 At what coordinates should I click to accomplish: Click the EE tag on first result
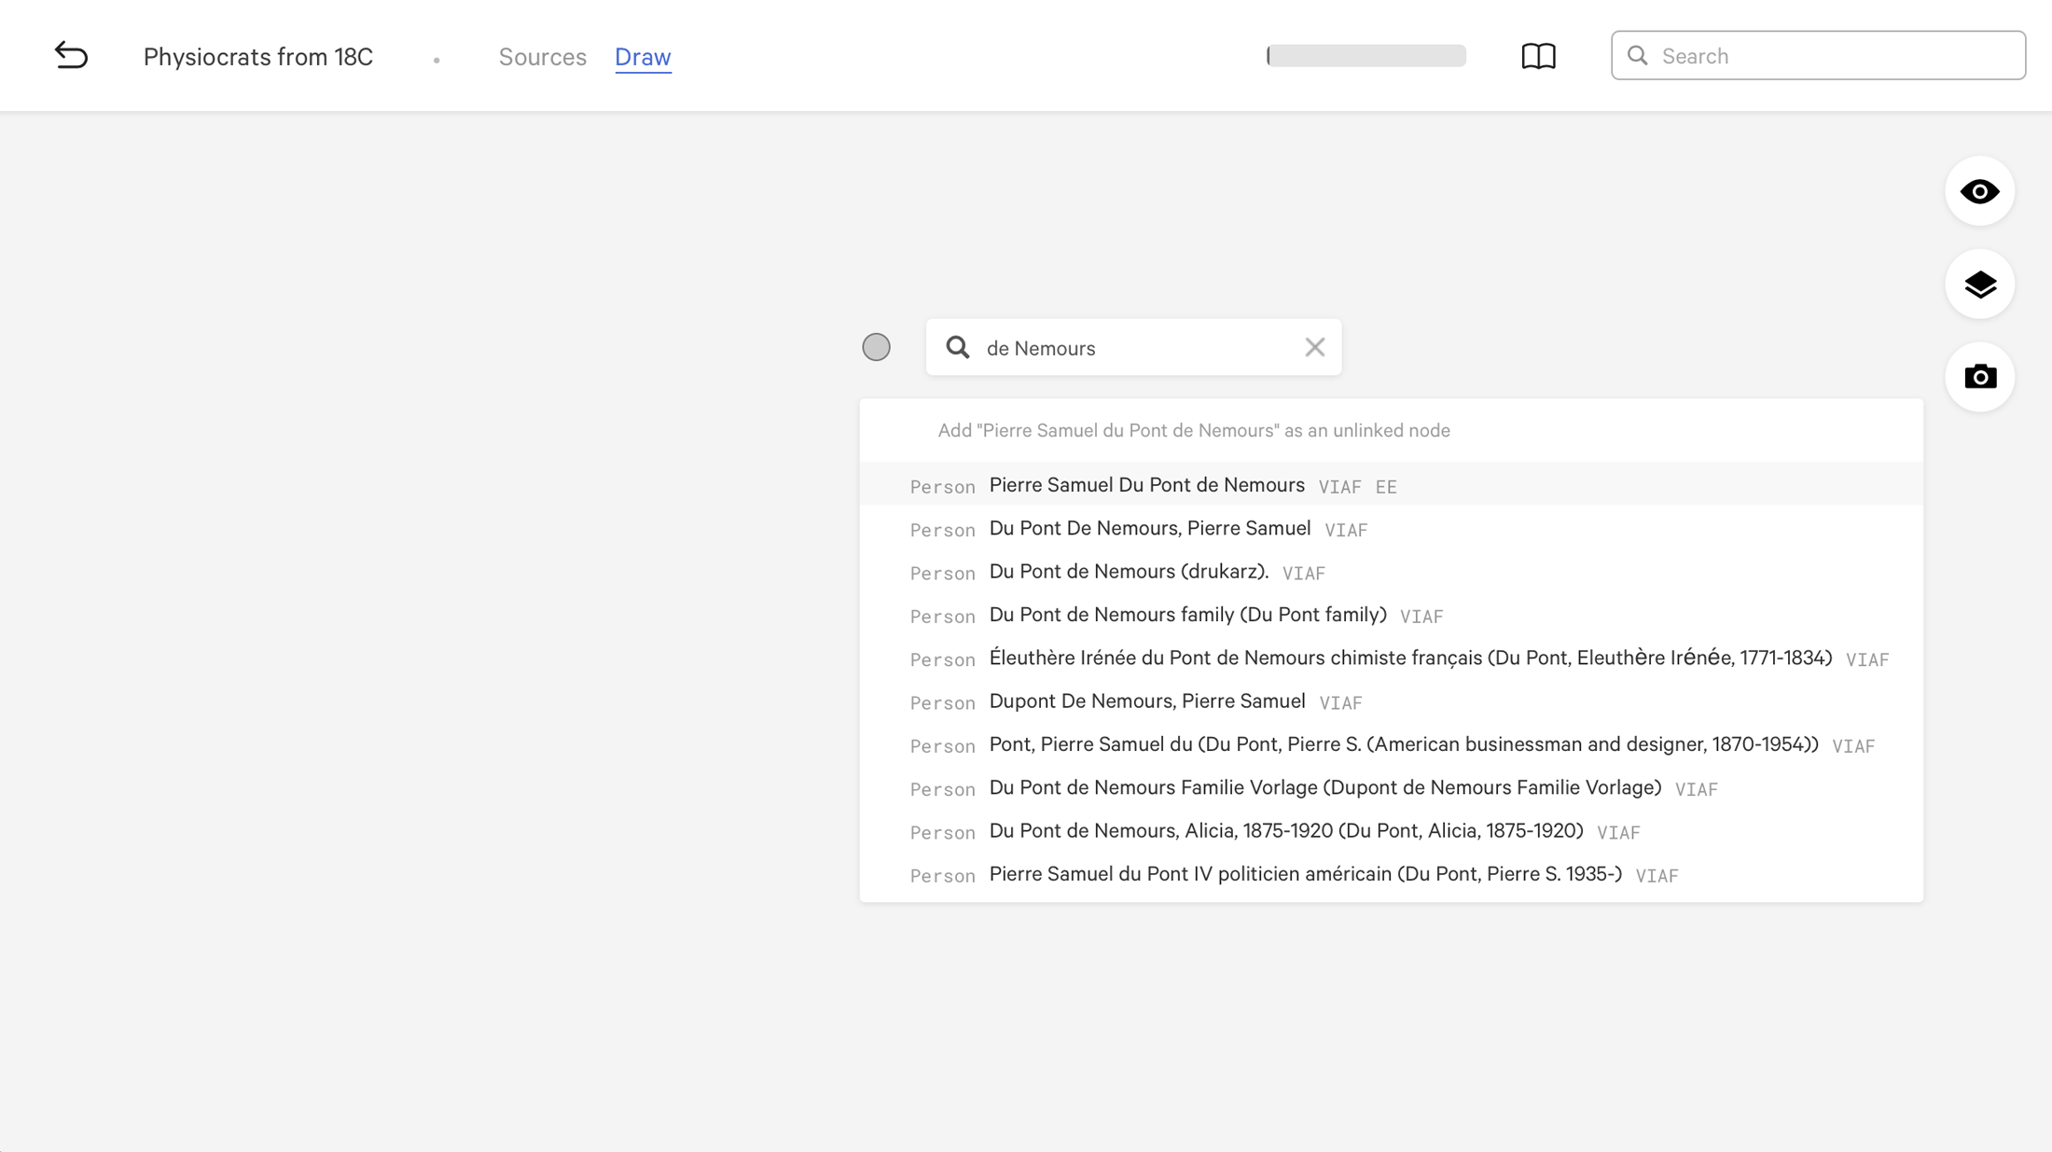pyautogui.click(x=1386, y=487)
